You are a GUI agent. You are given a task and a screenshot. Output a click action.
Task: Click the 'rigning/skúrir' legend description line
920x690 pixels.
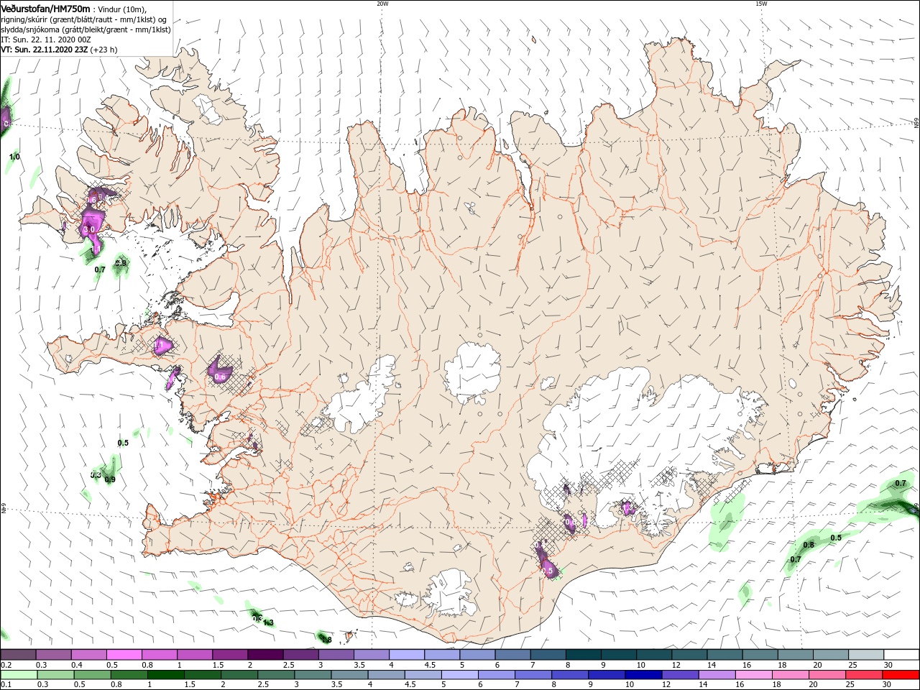coord(85,19)
